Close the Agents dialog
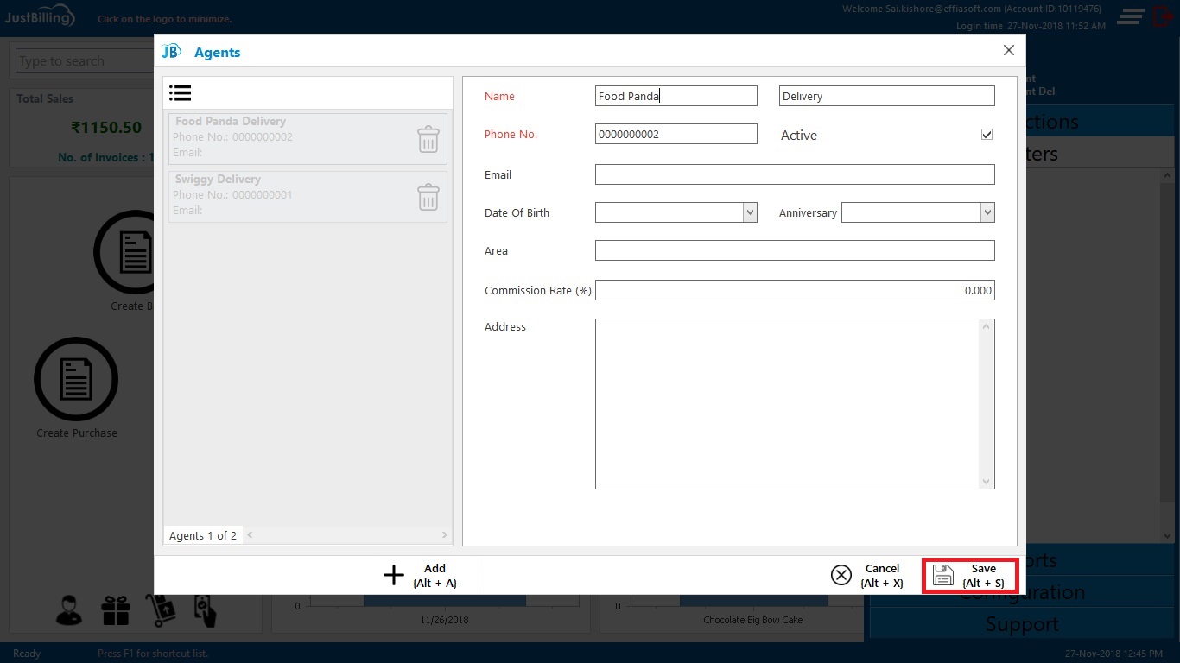1180x663 pixels. [1008, 51]
